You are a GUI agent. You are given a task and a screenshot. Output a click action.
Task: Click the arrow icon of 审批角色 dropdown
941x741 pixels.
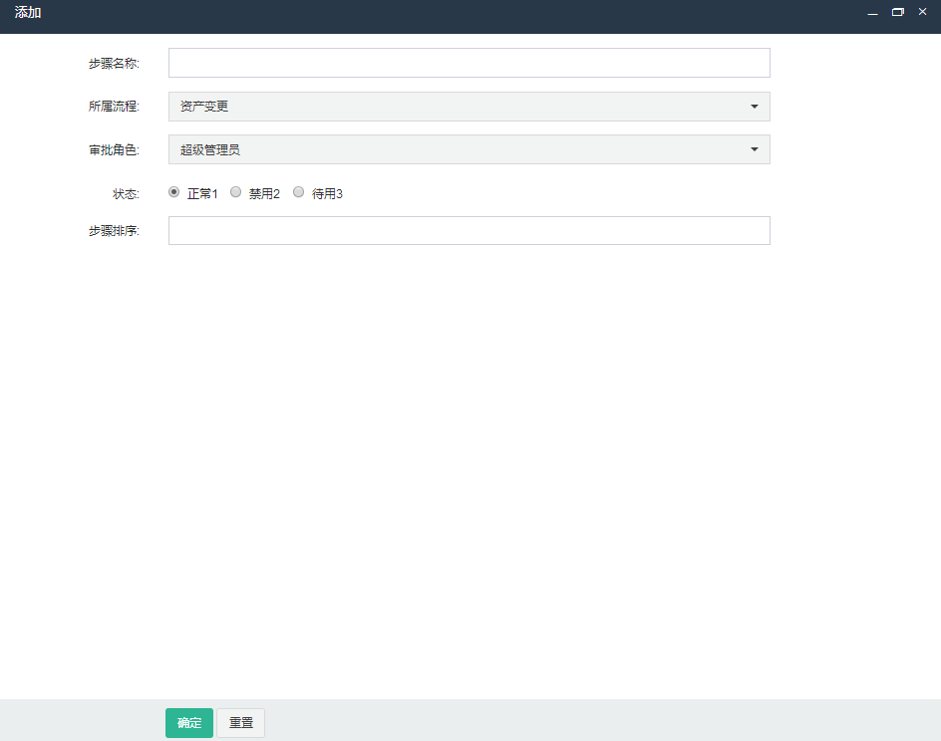pyautogui.click(x=754, y=149)
